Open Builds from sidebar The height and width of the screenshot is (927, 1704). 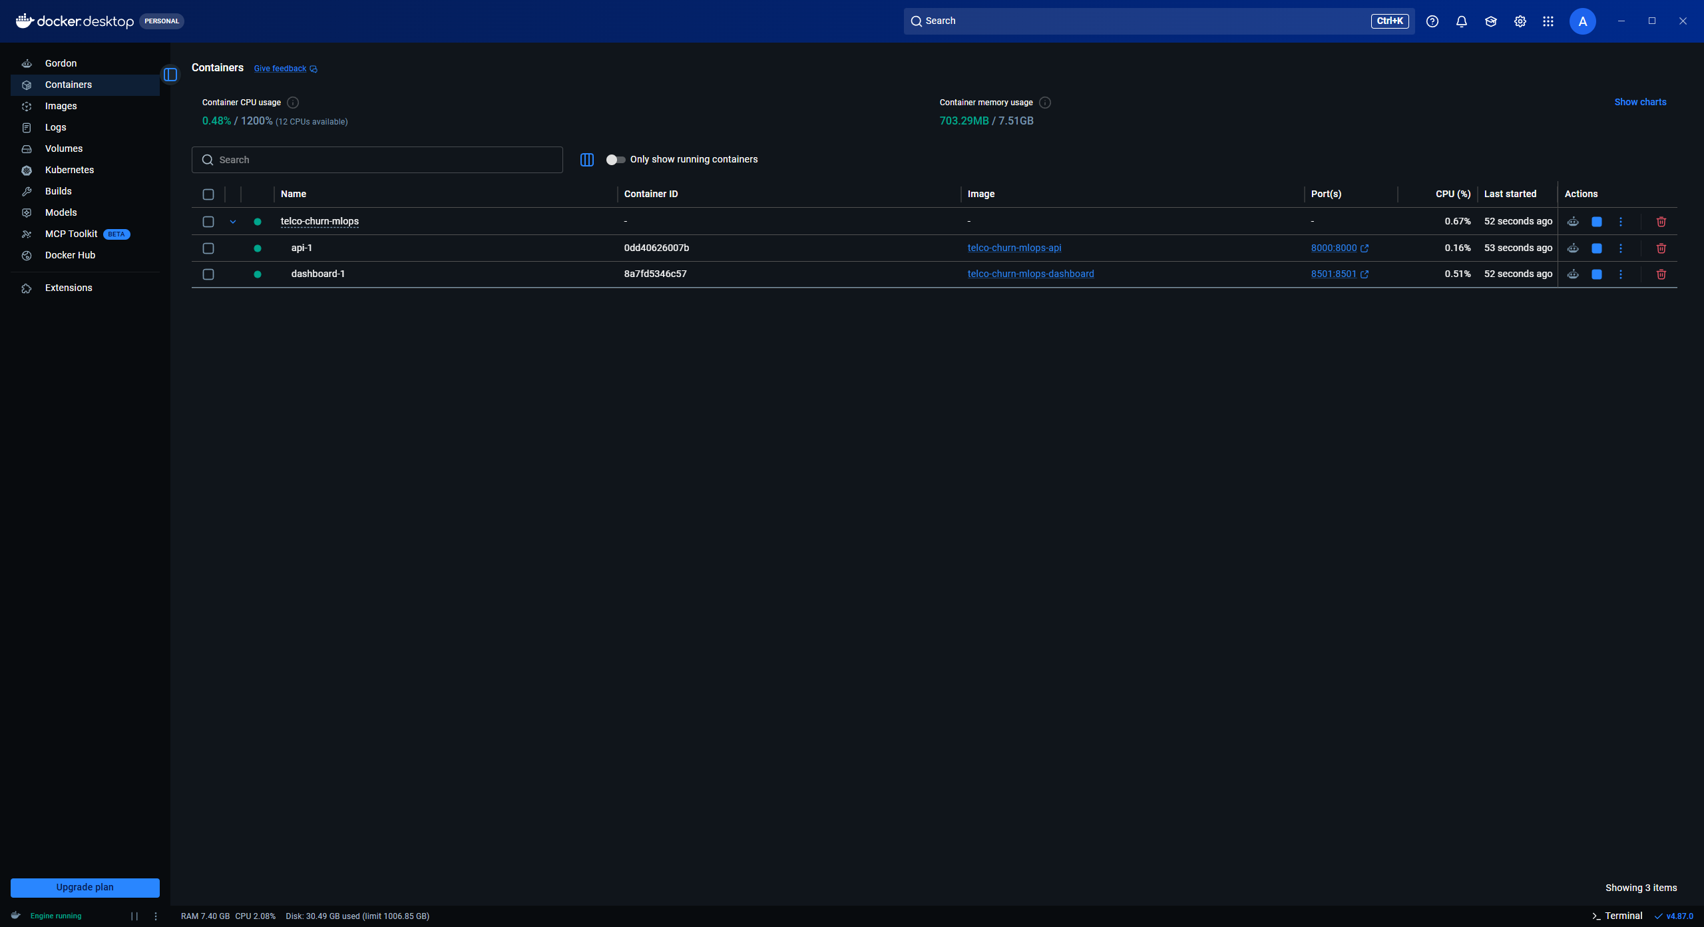[85, 191]
